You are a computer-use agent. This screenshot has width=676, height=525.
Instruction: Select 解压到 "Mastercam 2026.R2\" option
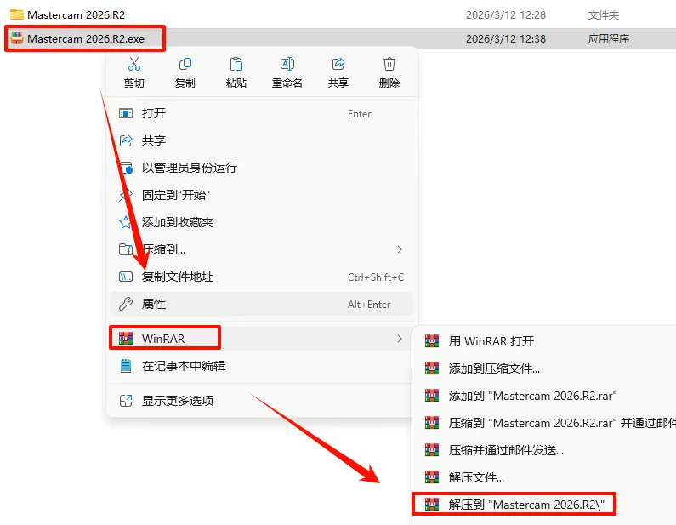(x=514, y=505)
